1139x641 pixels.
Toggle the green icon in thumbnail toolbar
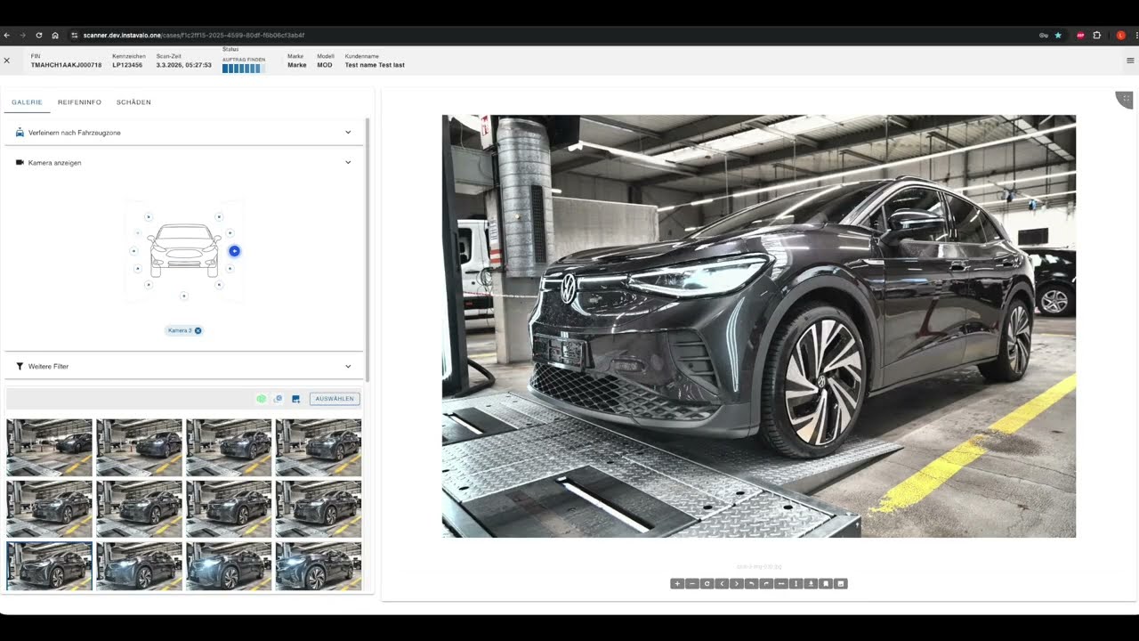[262, 399]
